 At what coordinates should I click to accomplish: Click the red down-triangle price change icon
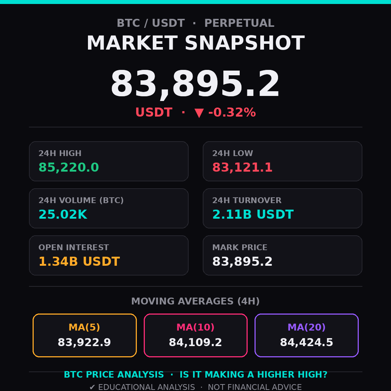[199, 113]
